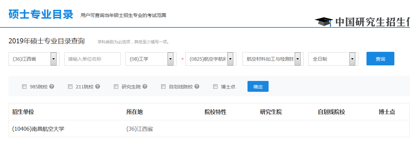
Task: Enable the 985院校 checkbox
Action: pyautogui.click(x=24, y=86)
